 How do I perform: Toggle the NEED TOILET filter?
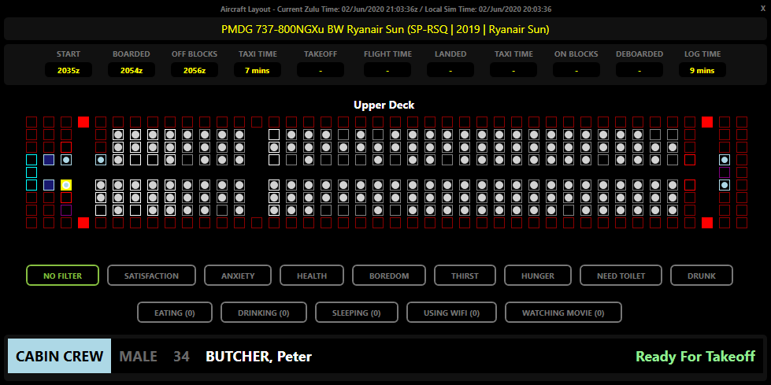click(621, 276)
